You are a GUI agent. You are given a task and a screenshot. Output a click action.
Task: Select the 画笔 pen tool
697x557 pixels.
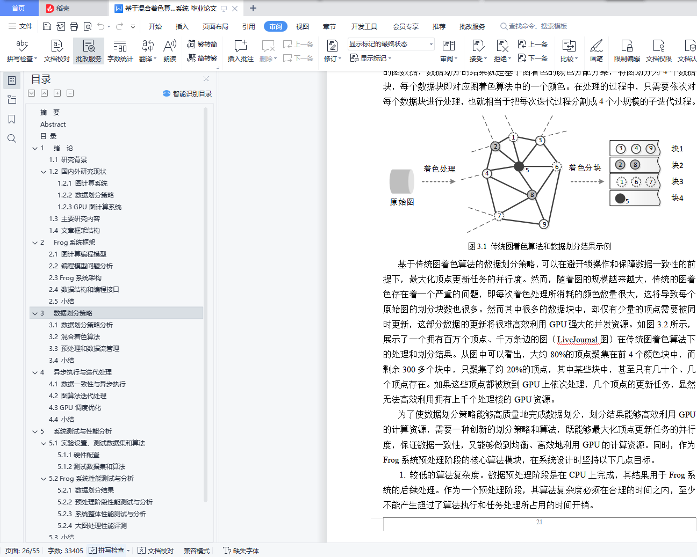597,51
